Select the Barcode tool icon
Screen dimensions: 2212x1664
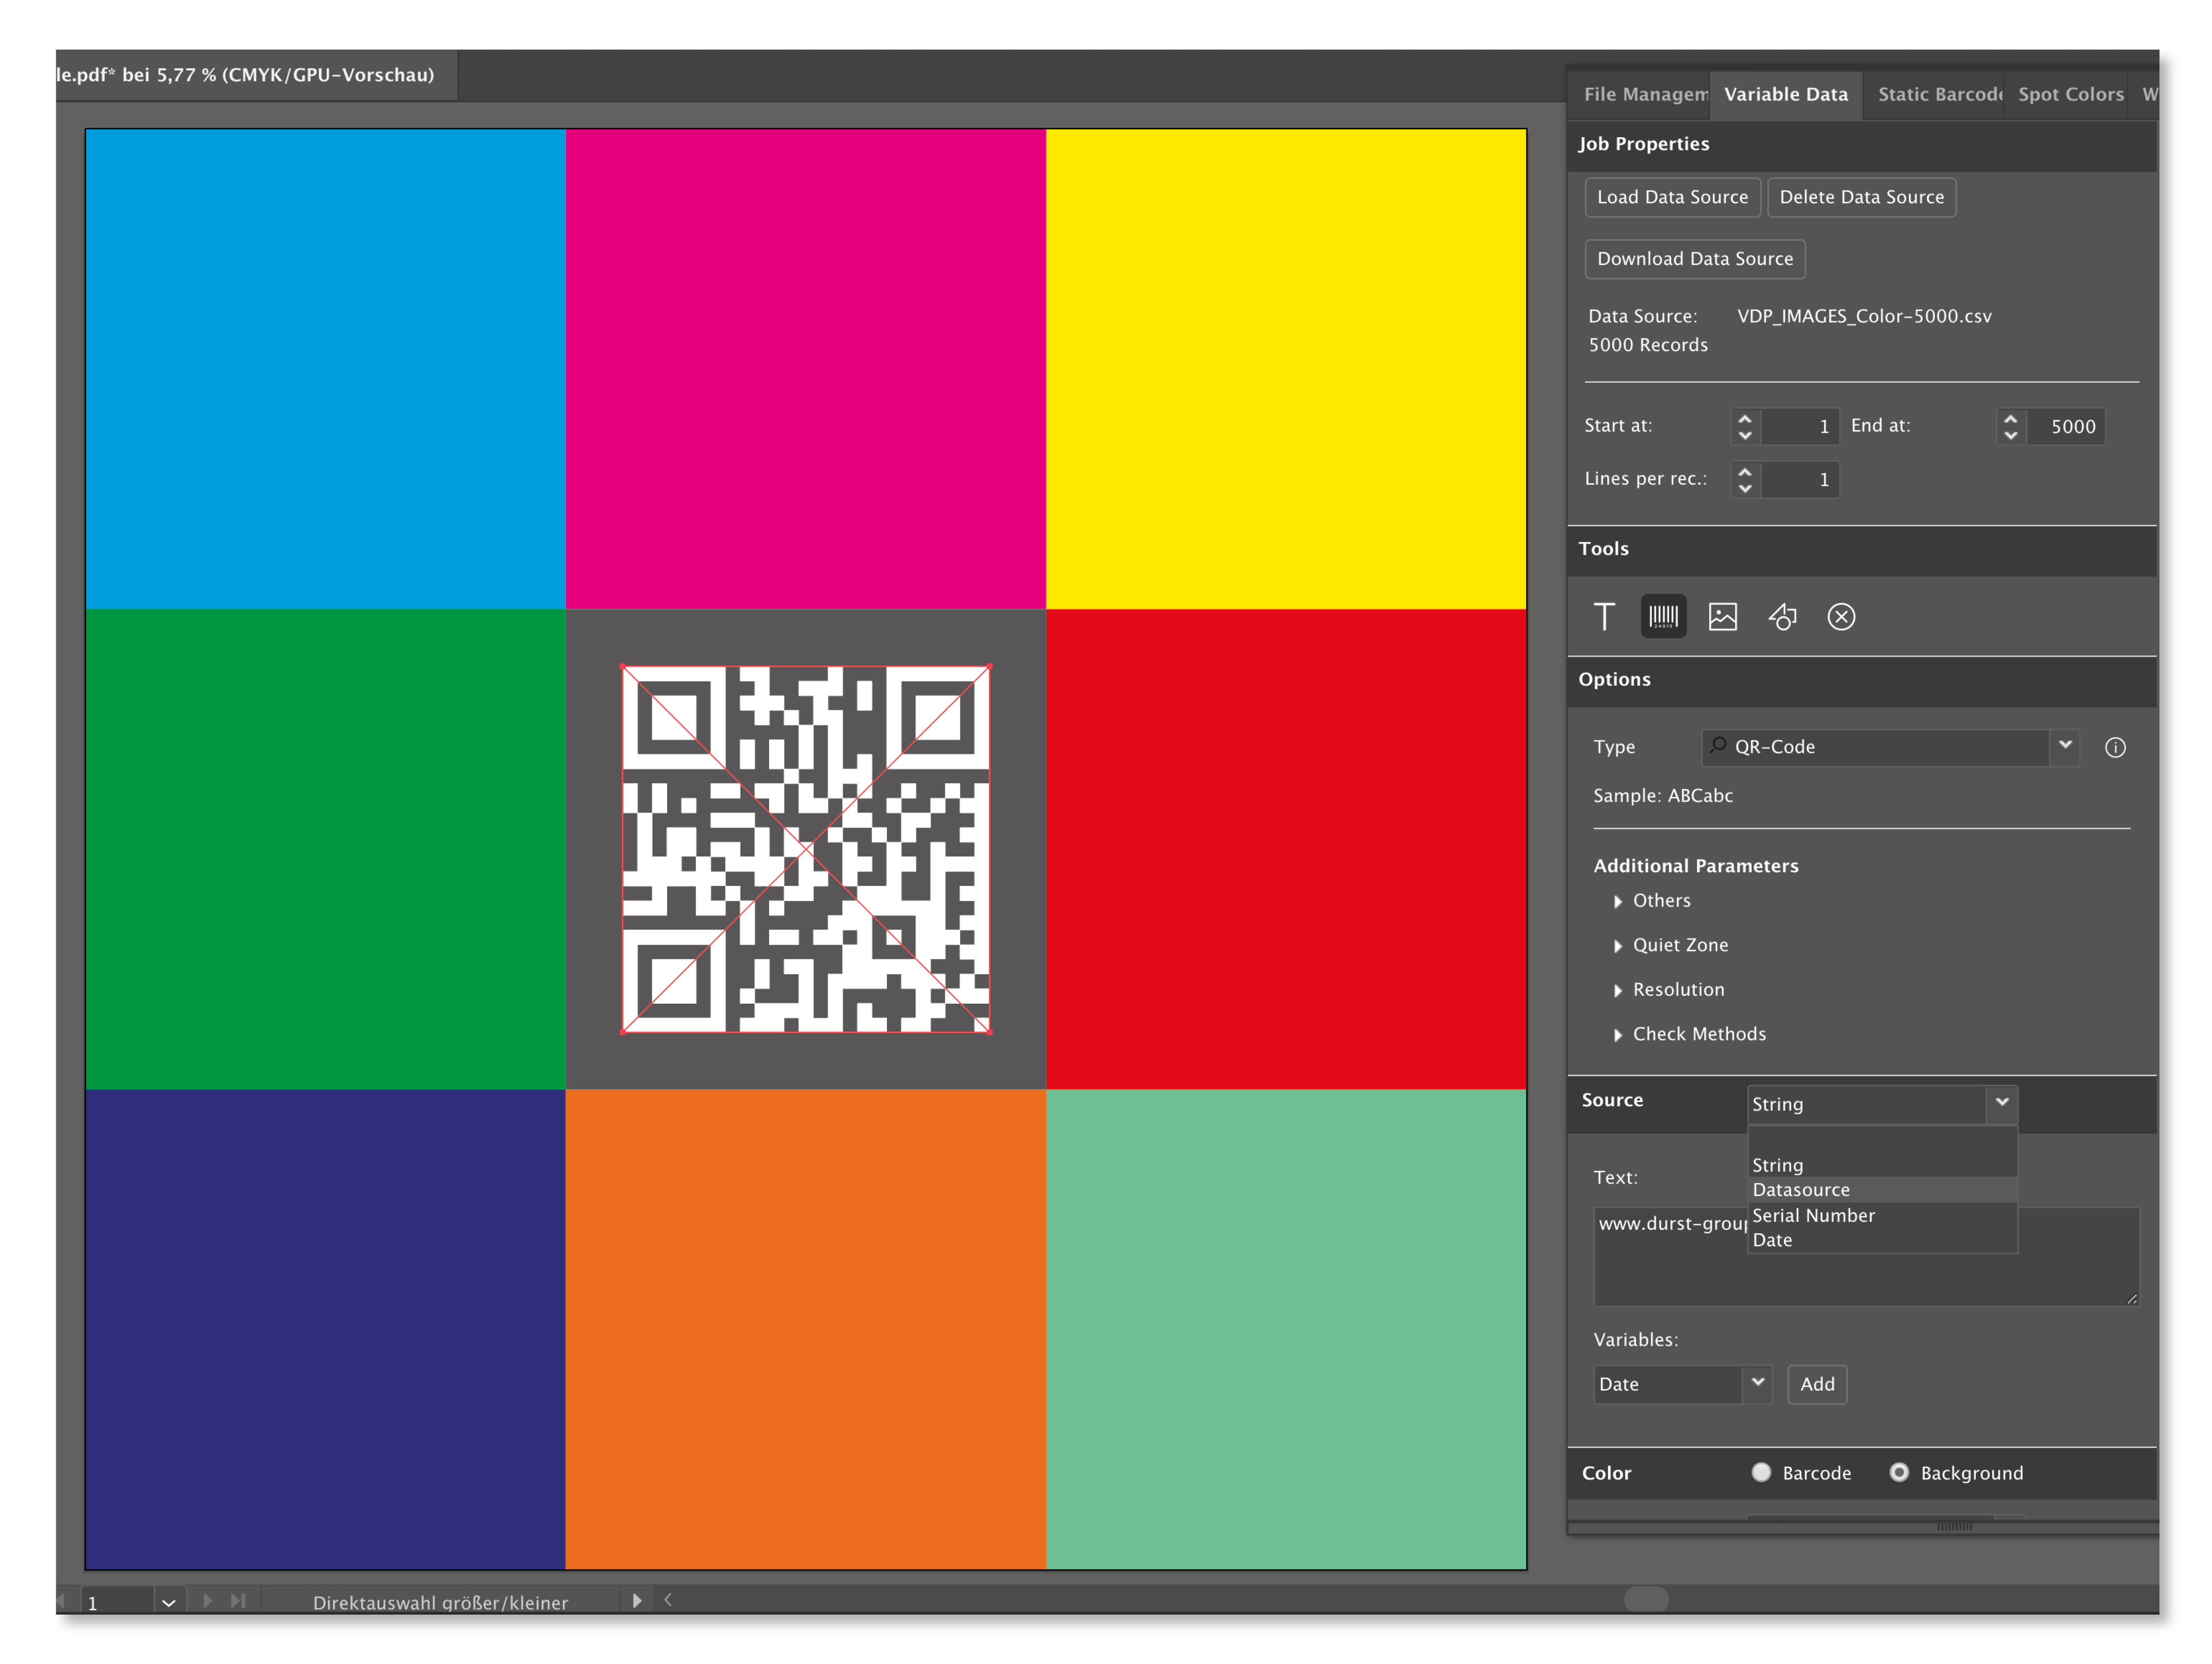(1663, 617)
